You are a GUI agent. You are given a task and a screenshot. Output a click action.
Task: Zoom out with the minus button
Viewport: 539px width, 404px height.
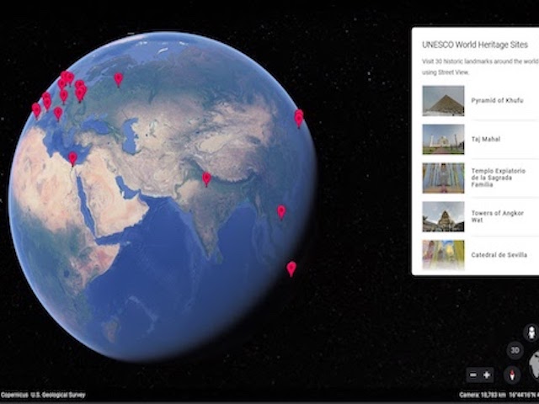tap(473, 375)
